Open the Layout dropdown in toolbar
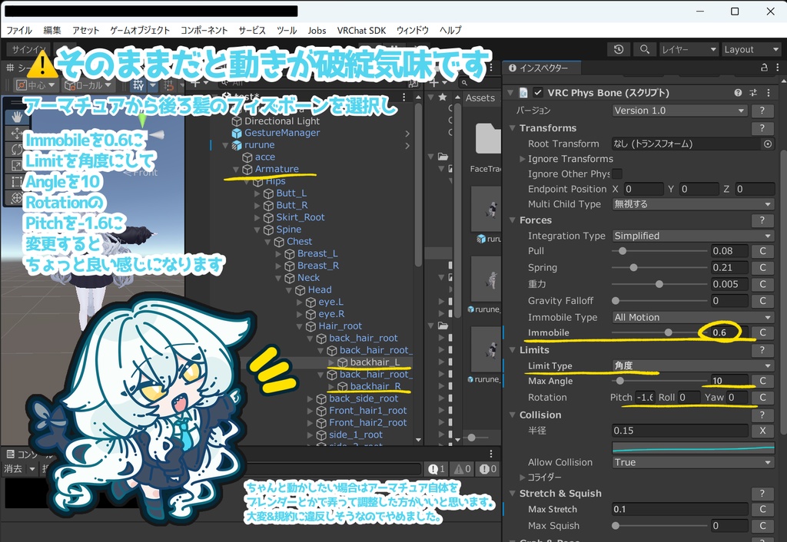 point(751,49)
